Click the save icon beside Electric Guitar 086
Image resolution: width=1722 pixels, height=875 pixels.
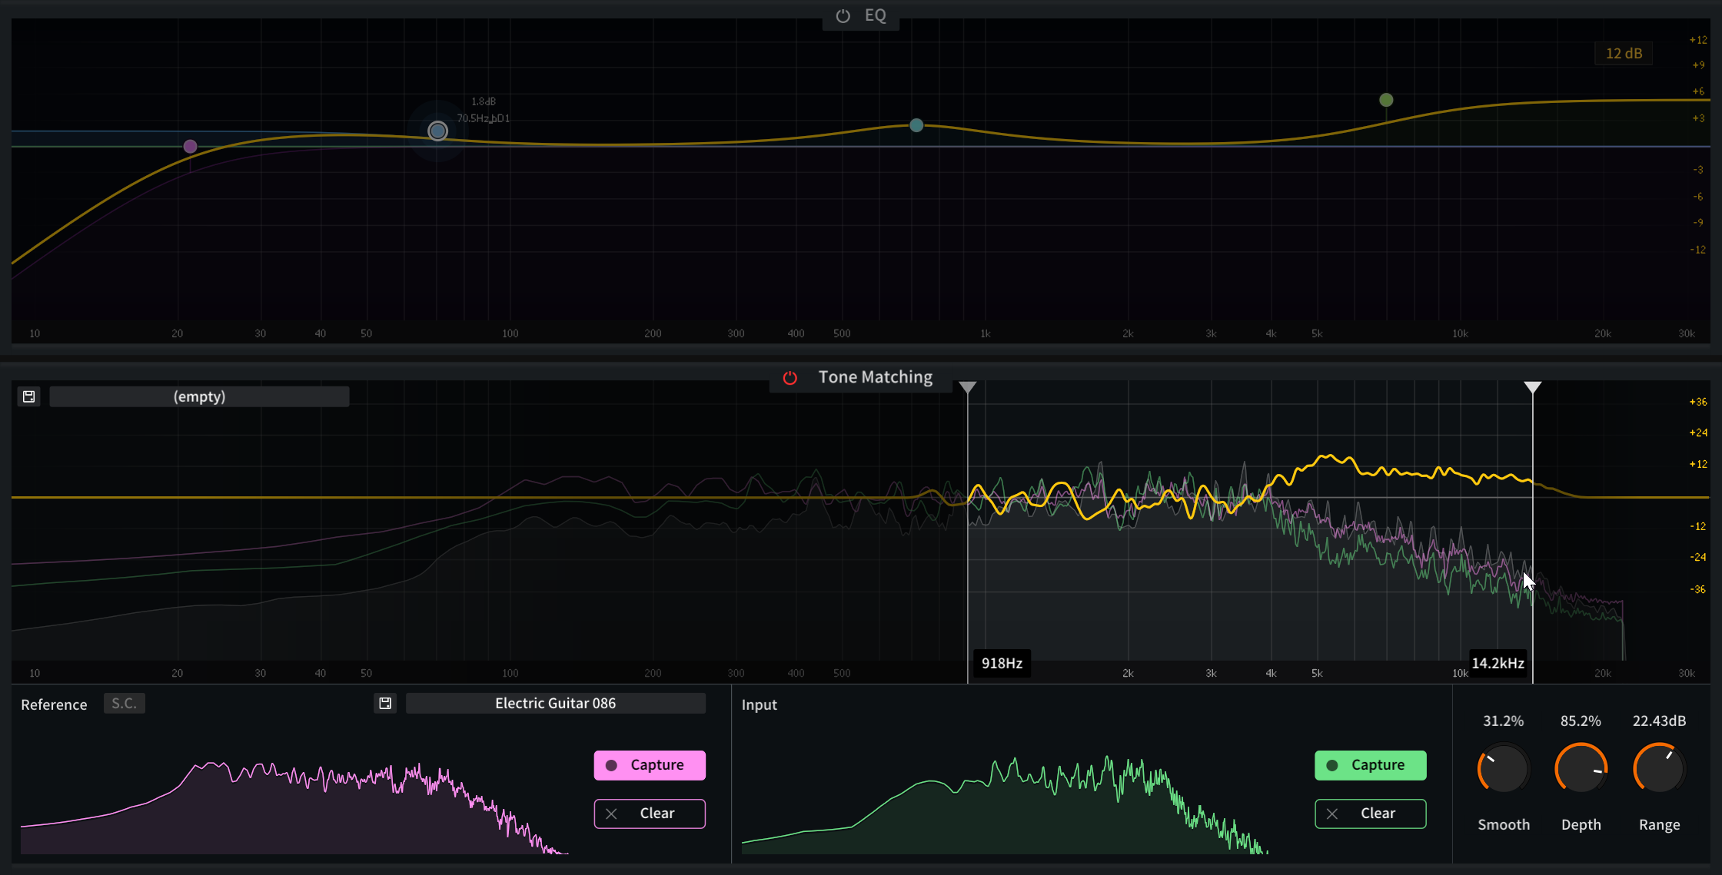[x=385, y=703]
